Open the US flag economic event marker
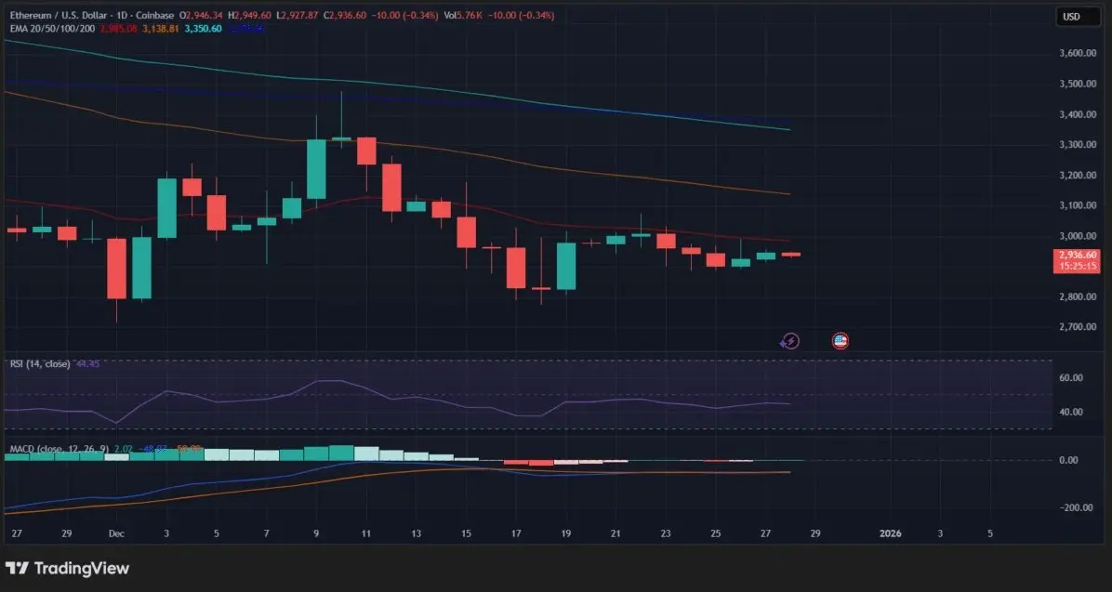 841,341
